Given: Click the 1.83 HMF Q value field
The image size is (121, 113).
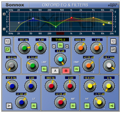Looking at the screenshot, I should [97, 40].
